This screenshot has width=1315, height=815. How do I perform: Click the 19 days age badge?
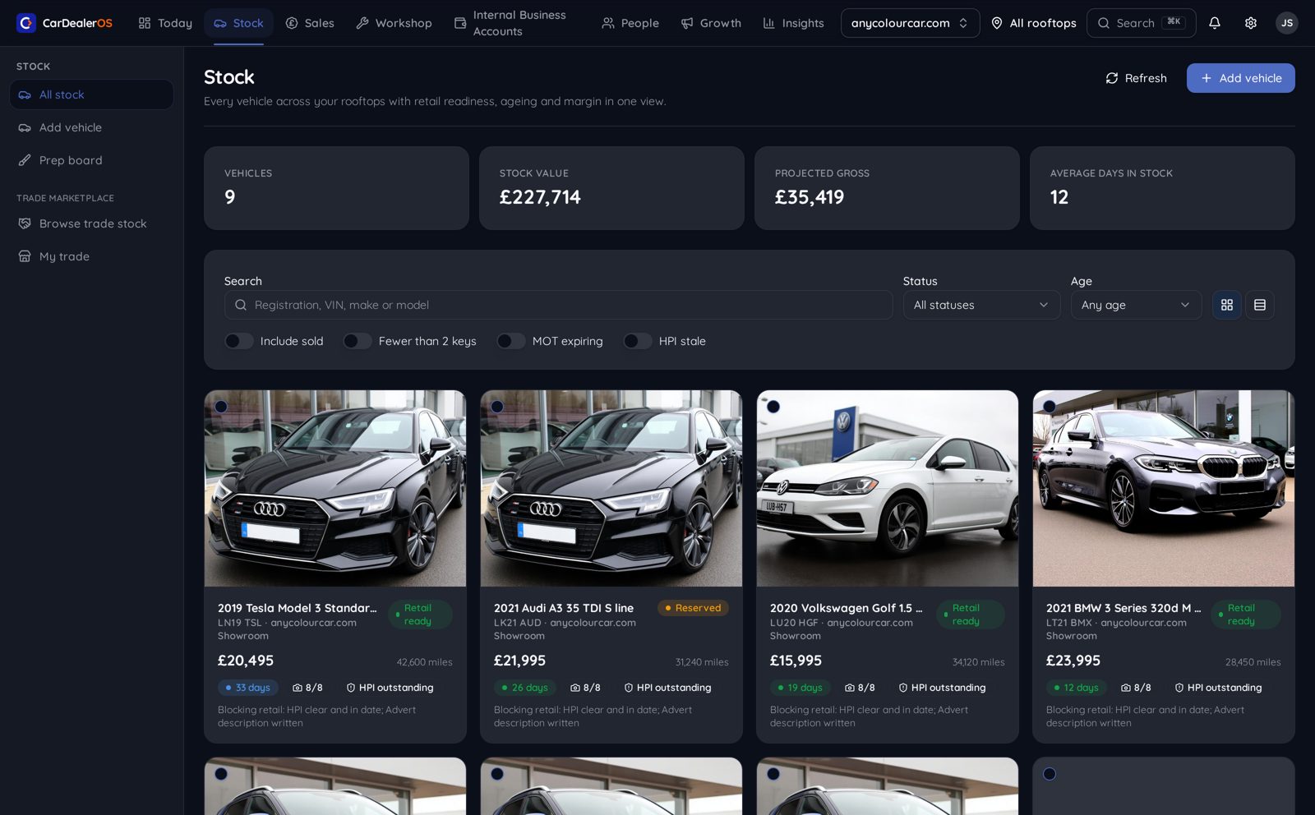(x=801, y=688)
